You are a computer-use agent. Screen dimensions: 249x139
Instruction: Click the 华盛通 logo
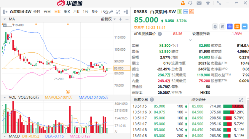pyautogui.click(x=70, y=3)
